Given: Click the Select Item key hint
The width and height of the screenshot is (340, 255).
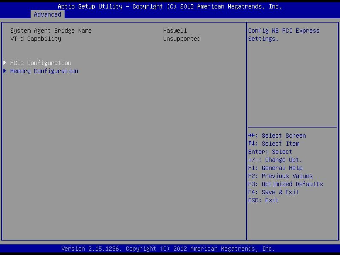Looking at the screenshot, I should tap(274, 144).
